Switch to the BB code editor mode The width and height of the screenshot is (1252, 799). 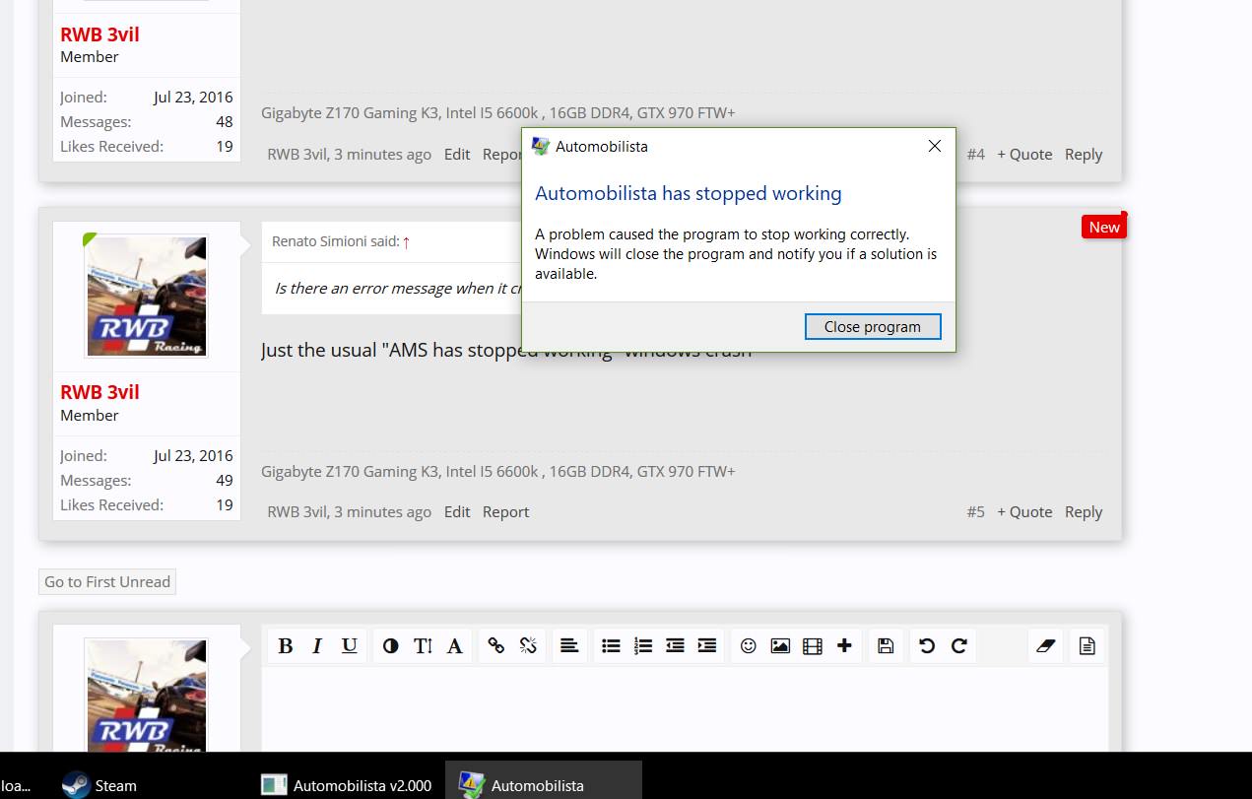tap(1087, 645)
